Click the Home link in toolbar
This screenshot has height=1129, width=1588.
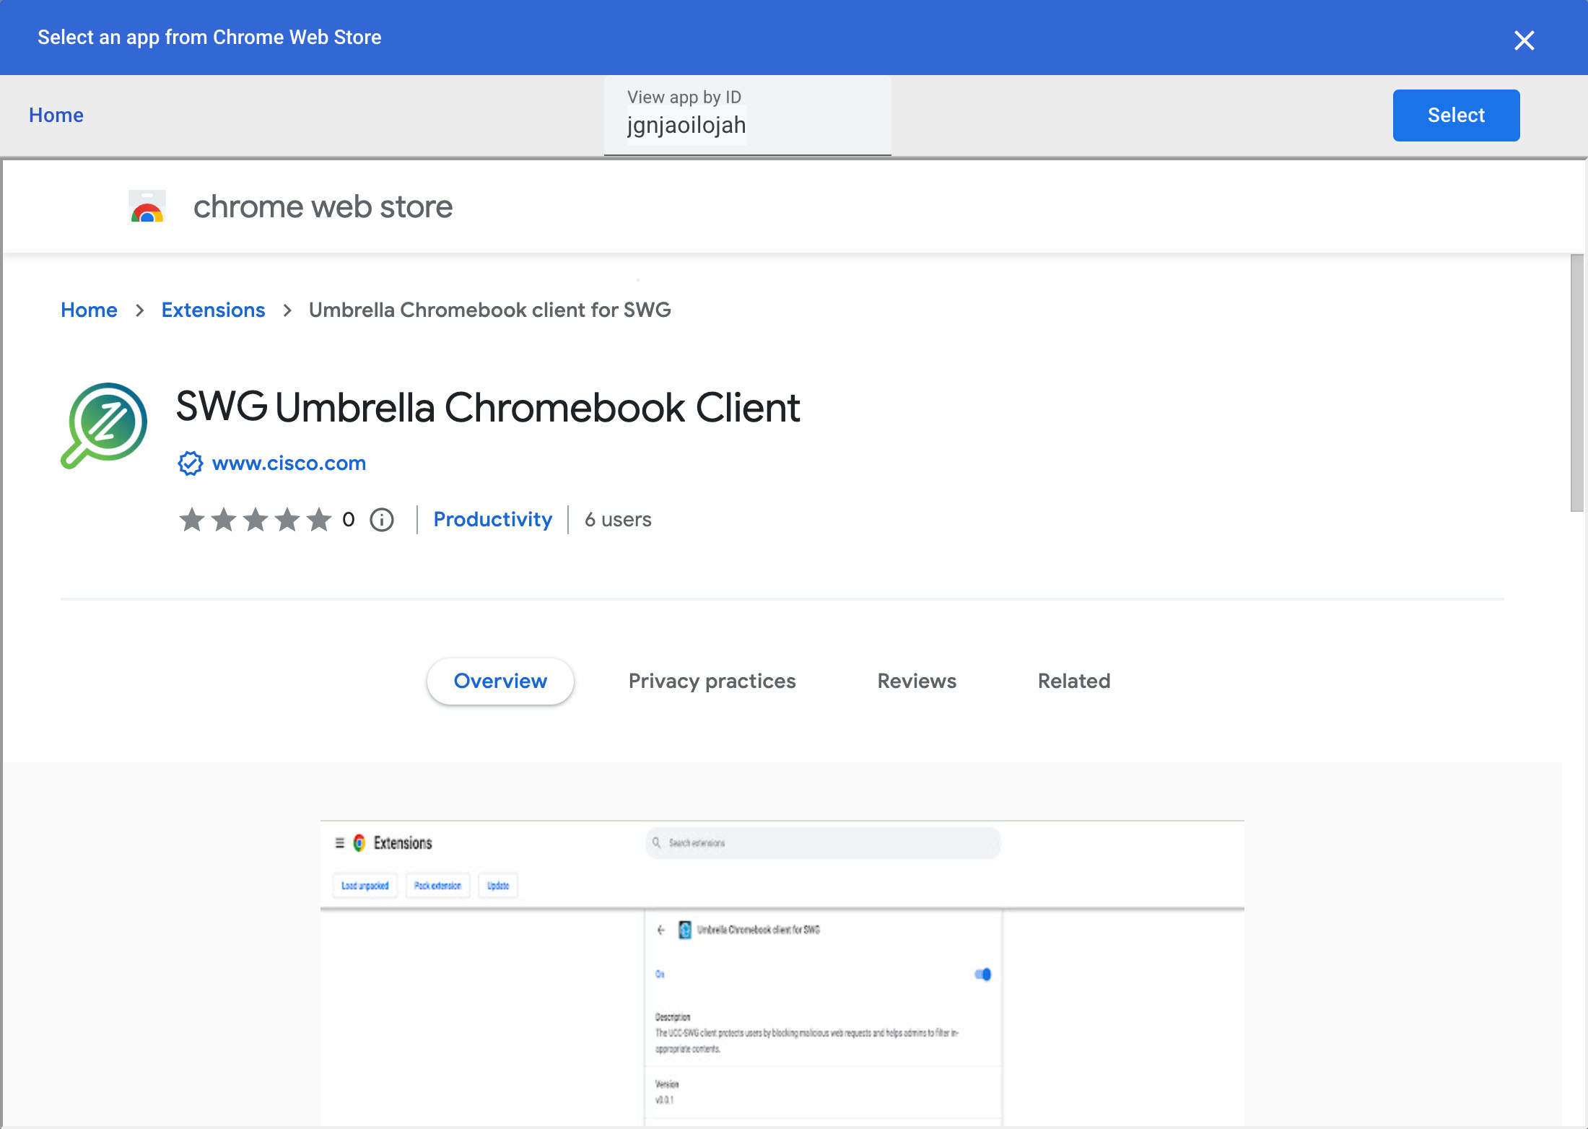point(56,115)
